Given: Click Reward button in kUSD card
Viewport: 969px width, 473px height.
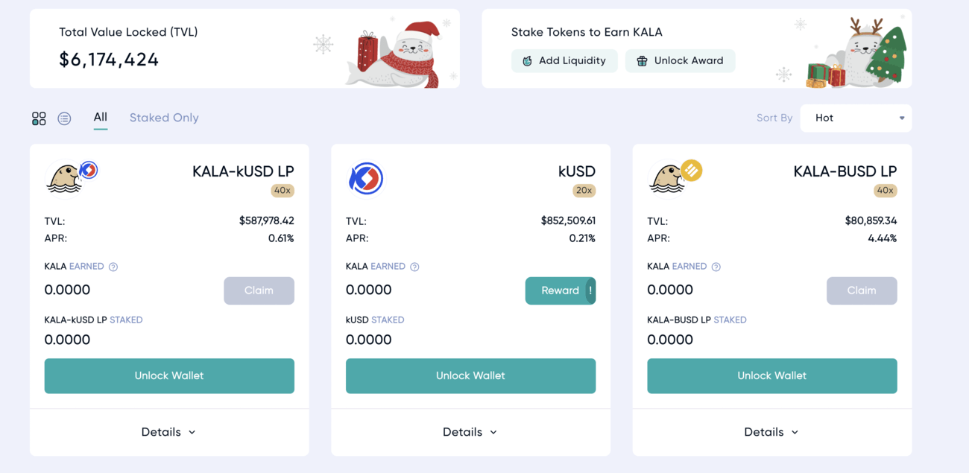Looking at the screenshot, I should click(x=561, y=291).
